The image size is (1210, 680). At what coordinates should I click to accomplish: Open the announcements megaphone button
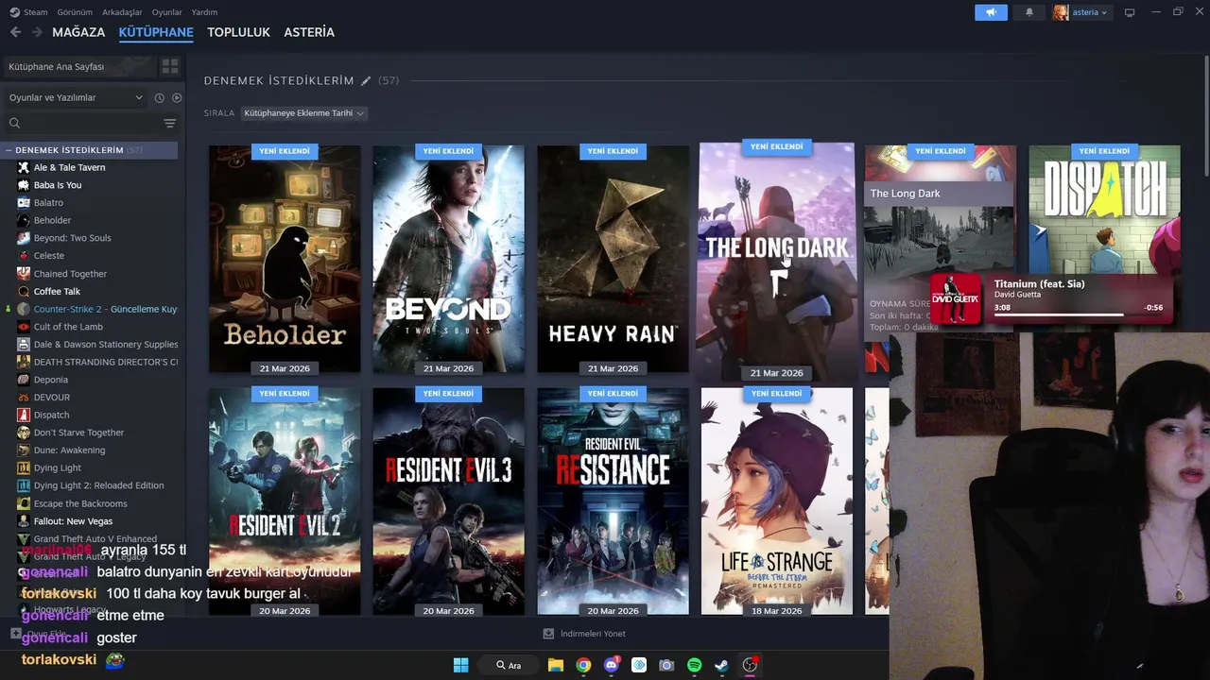pos(991,12)
